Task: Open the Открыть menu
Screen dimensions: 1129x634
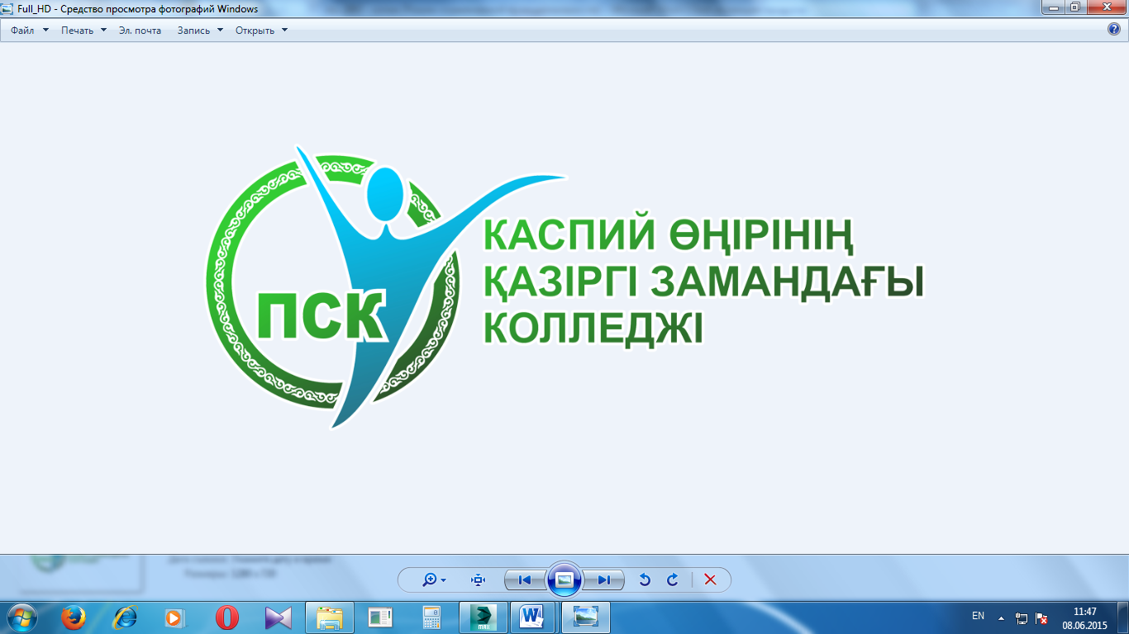Action: tap(261, 30)
